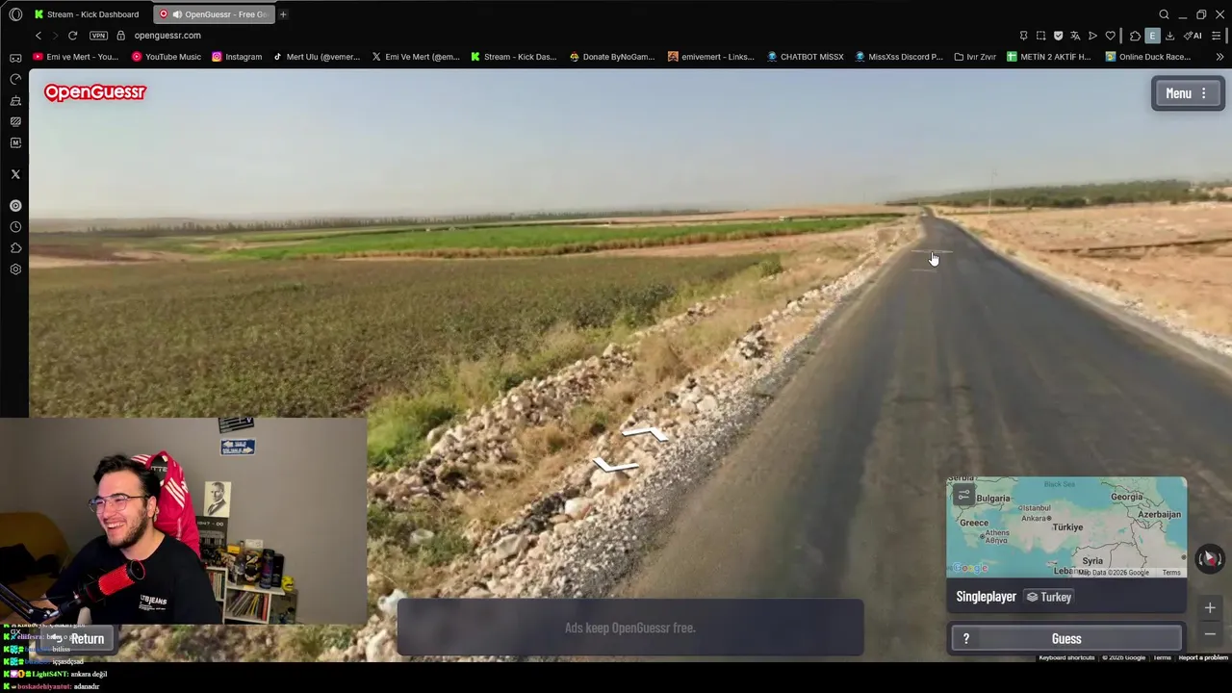The height and width of the screenshot is (693, 1232).
Task: Open extensions cube in the toolbar
Action: 1135,36
